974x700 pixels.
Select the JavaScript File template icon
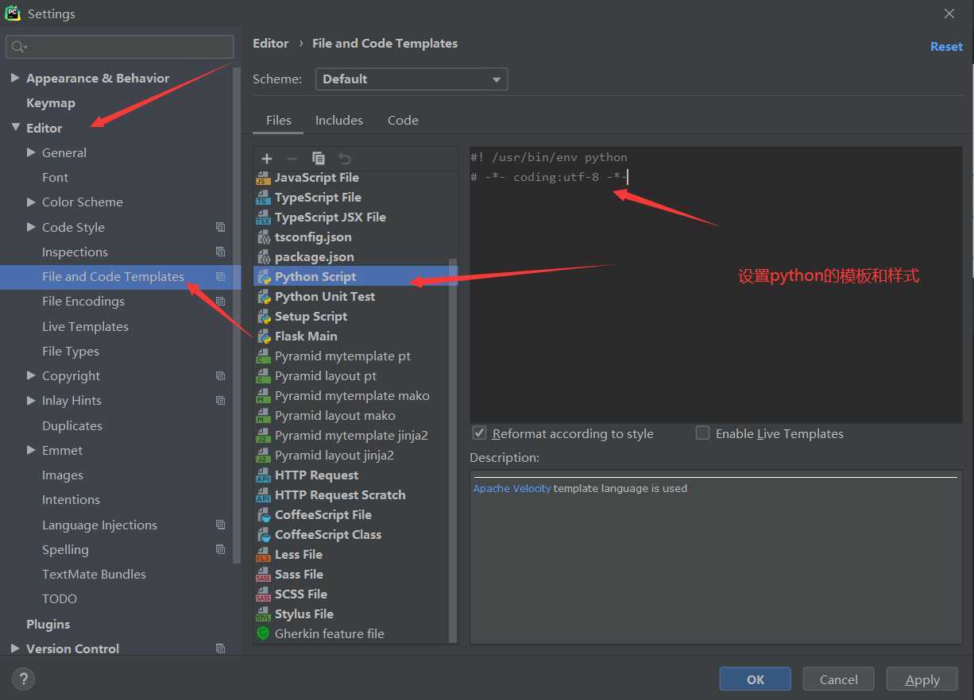263,178
